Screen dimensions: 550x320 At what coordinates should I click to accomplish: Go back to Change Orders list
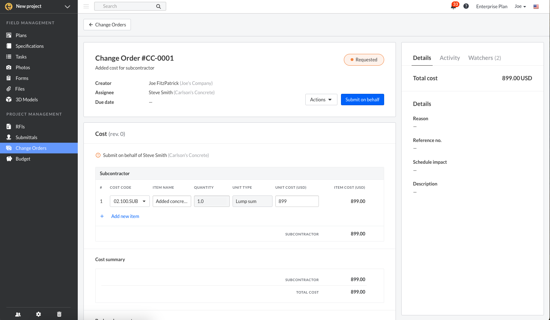tap(107, 25)
